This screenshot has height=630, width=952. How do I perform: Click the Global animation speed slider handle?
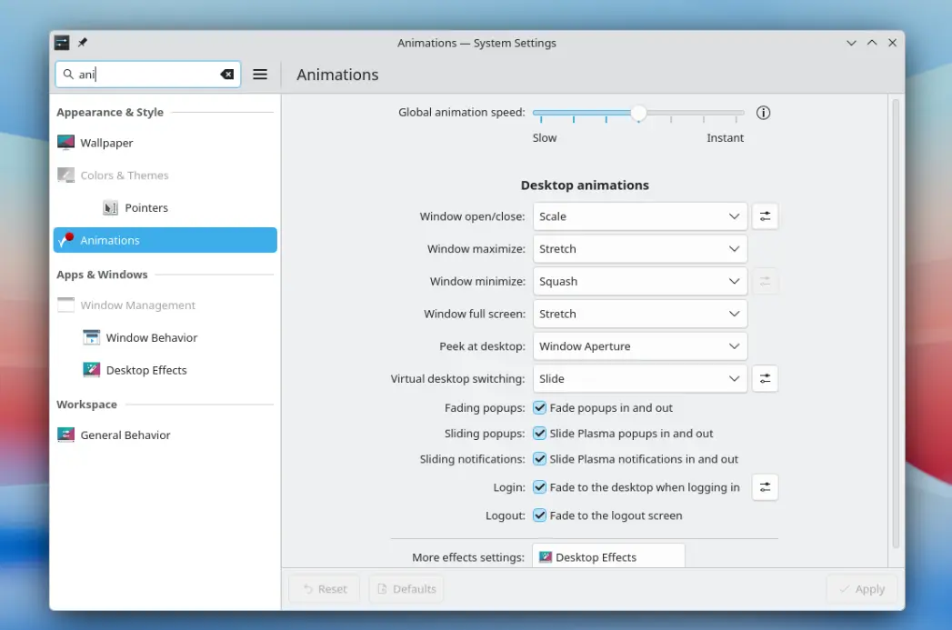[638, 113]
